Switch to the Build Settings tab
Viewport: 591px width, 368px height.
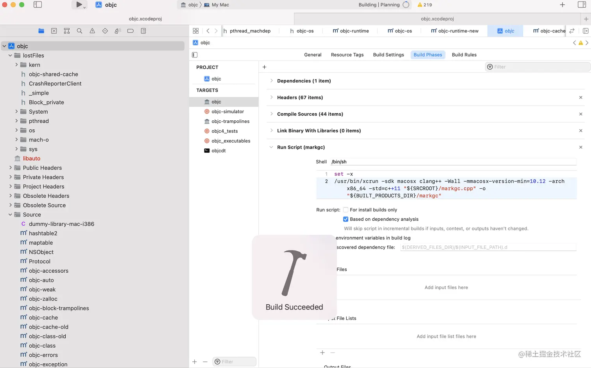coord(389,55)
